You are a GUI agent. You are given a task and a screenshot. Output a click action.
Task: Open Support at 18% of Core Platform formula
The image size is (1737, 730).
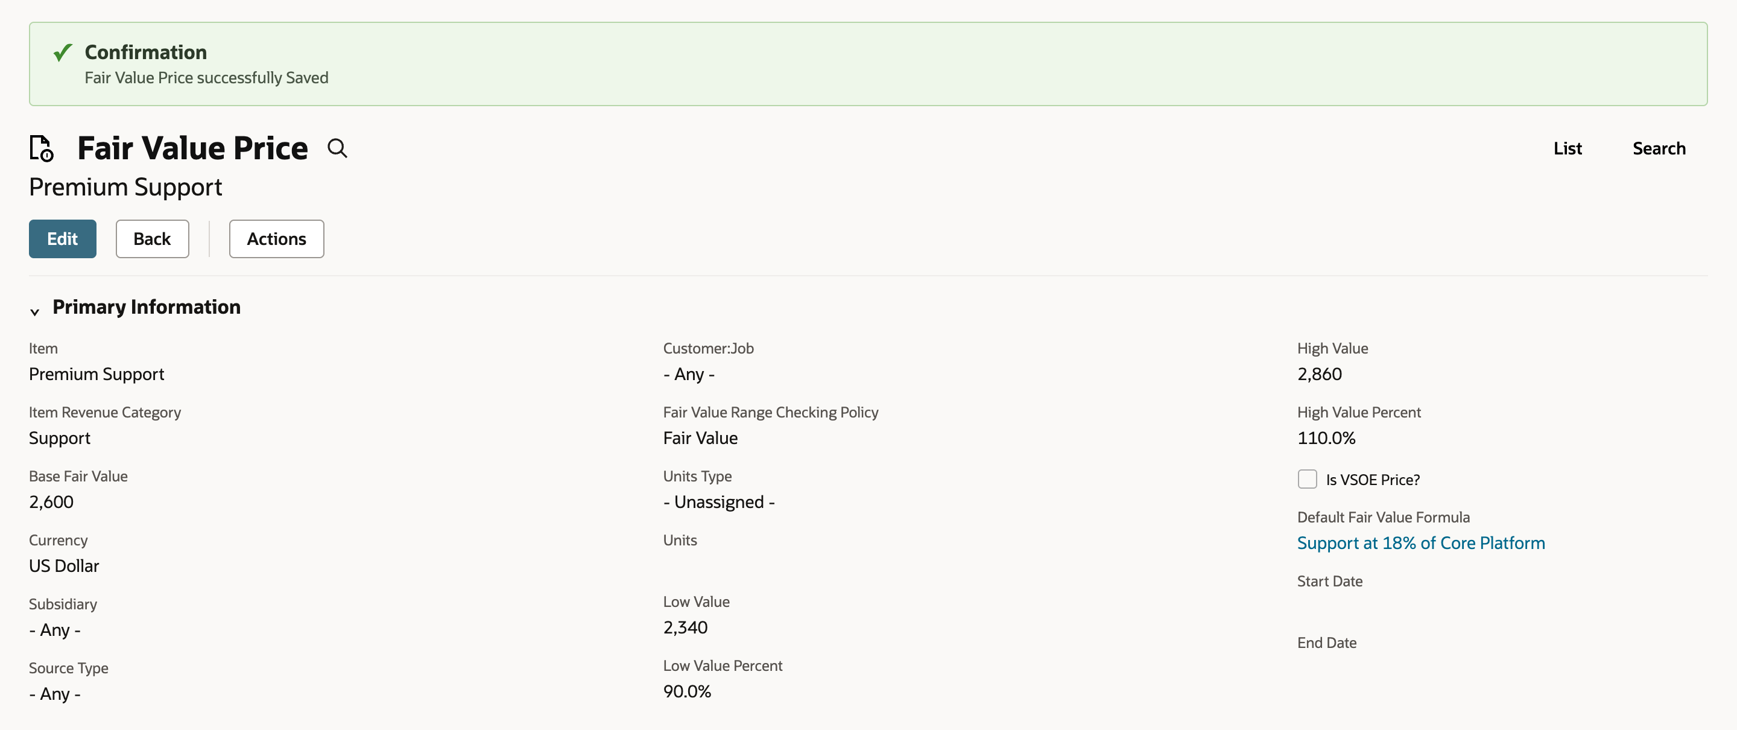[1420, 543]
